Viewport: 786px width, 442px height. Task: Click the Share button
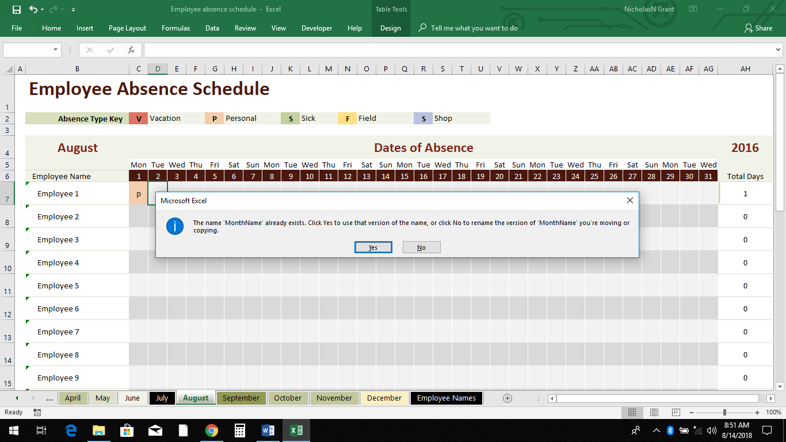coord(758,28)
